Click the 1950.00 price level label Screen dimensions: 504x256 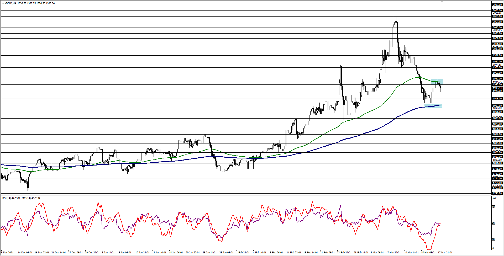coord(497,79)
